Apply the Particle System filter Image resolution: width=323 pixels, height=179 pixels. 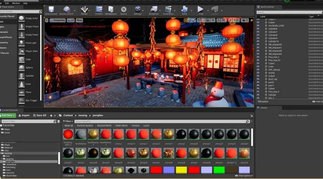click(x=85, y=125)
